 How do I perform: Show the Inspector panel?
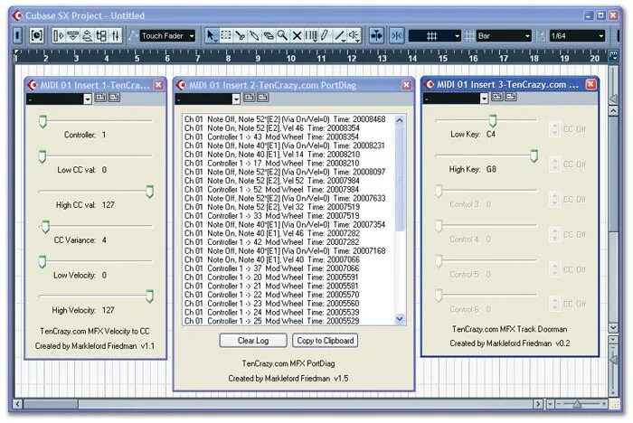click(x=58, y=36)
